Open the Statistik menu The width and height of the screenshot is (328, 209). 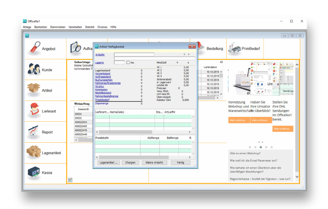89,27
